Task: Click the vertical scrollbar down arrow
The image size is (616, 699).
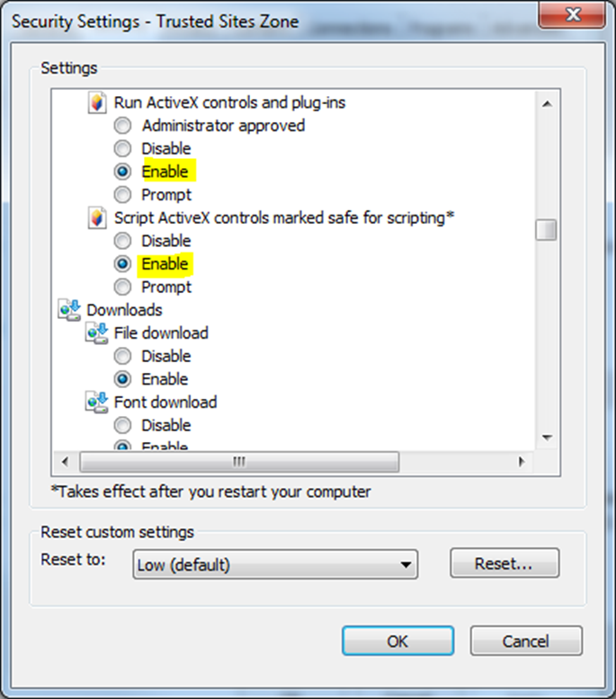Action: click(x=546, y=438)
